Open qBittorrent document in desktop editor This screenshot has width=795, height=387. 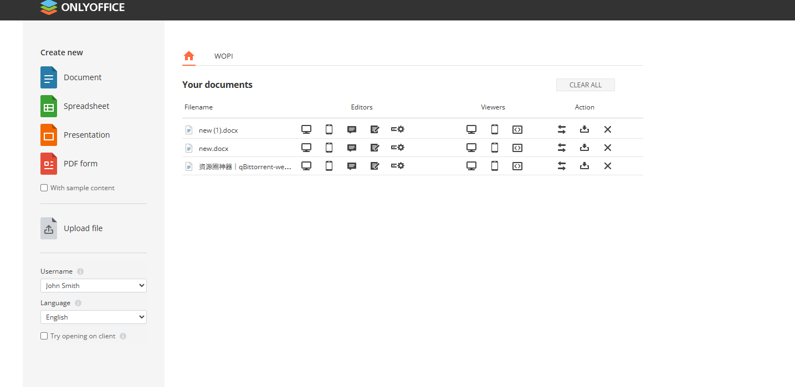[306, 166]
